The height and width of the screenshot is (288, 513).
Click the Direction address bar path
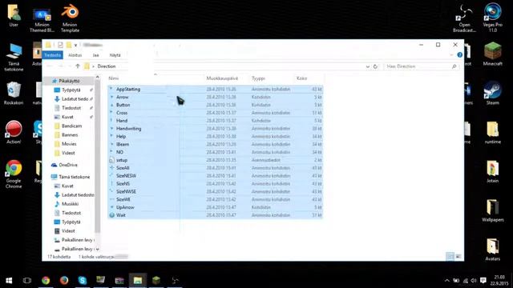[x=107, y=66]
